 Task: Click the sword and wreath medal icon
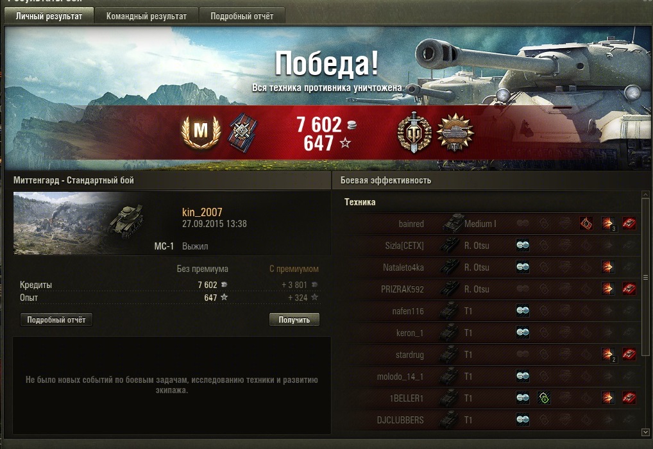tap(414, 132)
